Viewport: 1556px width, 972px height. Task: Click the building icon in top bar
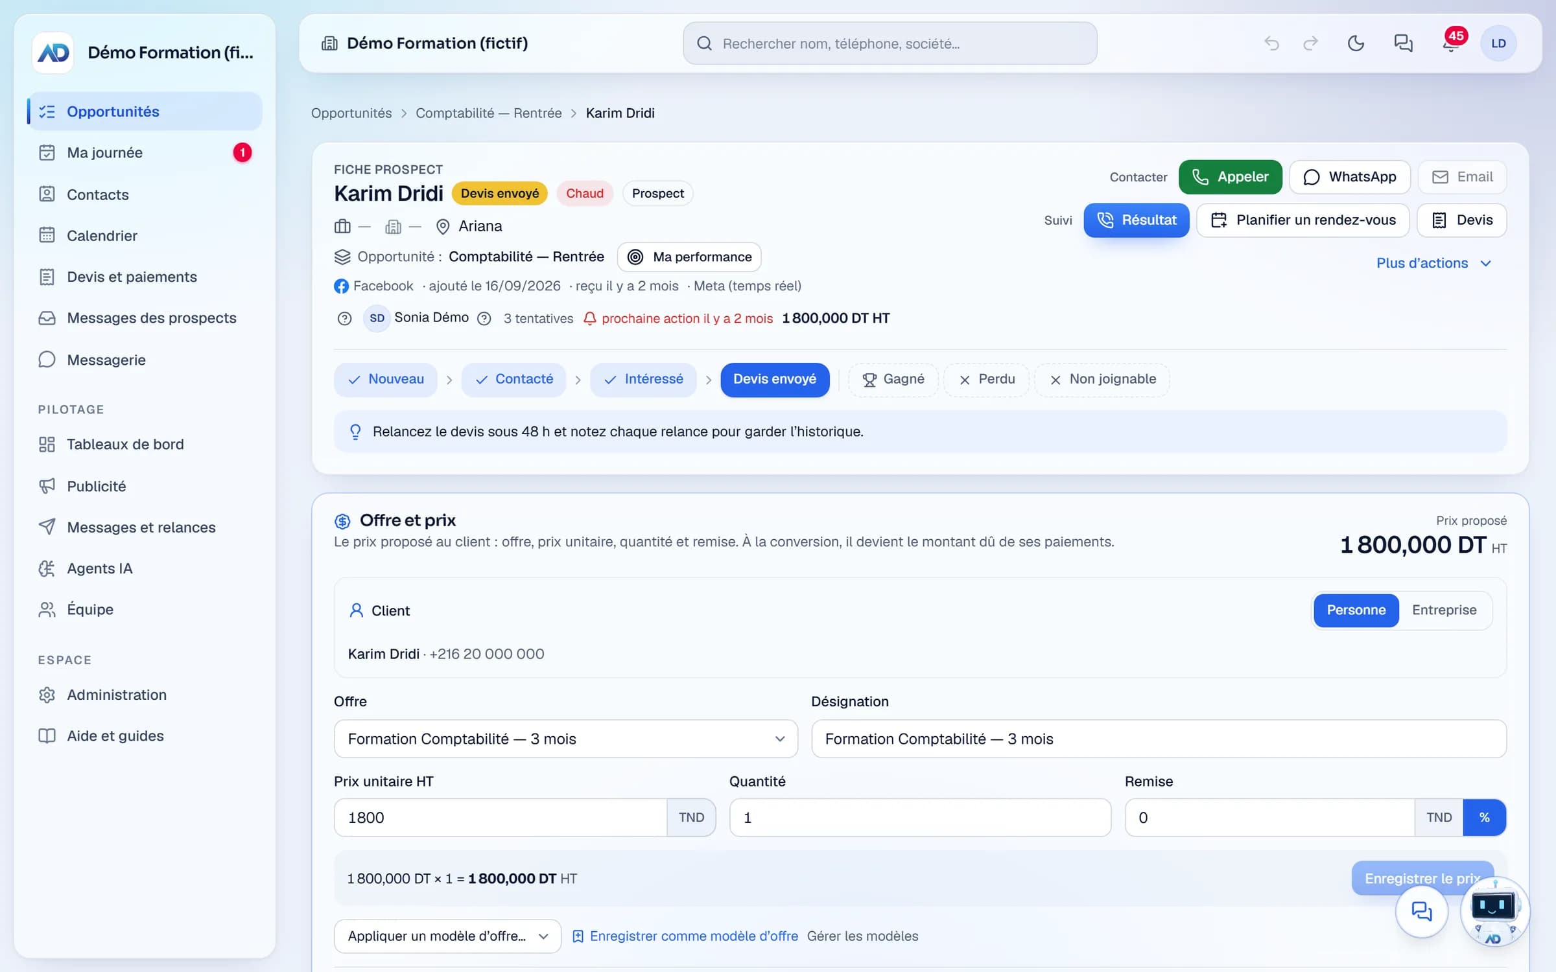click(x=330, y=43)
